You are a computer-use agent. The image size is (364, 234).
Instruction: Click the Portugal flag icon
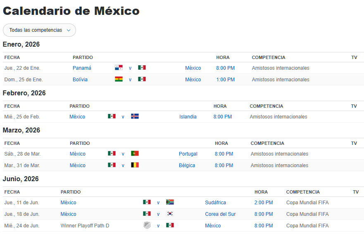pos(135,154)
